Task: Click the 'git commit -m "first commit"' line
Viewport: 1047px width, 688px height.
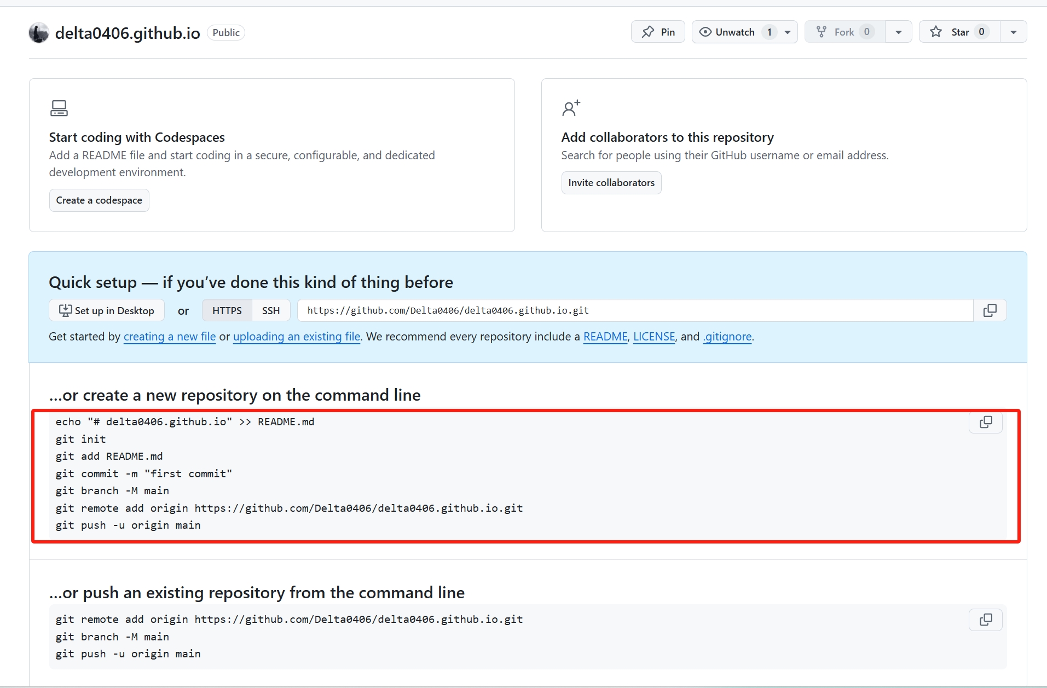Action: tap(144, 473)
